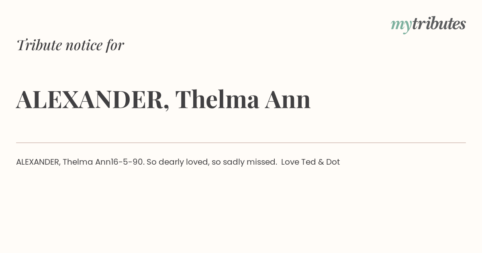The width and height of the screenshot is (482, 253).
Task: Click the horizontal divider line
Action: point(241,143)
